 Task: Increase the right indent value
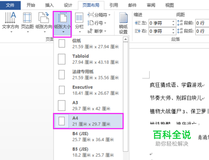click(173, 29)
